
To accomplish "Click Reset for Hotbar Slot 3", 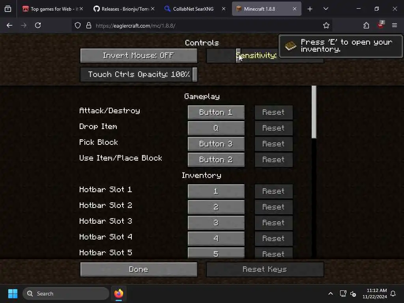I will click(x=274, y=223).
